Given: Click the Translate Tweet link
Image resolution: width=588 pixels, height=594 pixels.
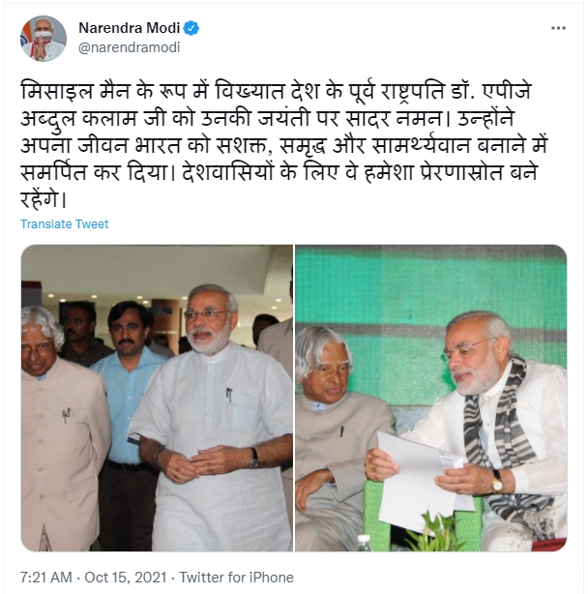Looking at the screenshot, I should [x=65, y=223].
